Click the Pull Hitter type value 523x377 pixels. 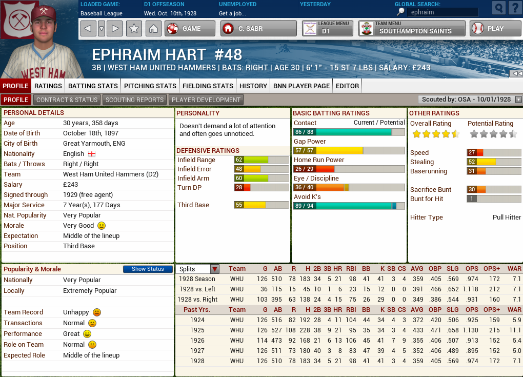tap(507, 217)
